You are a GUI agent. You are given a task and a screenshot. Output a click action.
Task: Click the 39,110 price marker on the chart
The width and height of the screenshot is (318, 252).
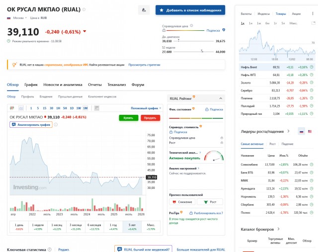coord(152,177)
